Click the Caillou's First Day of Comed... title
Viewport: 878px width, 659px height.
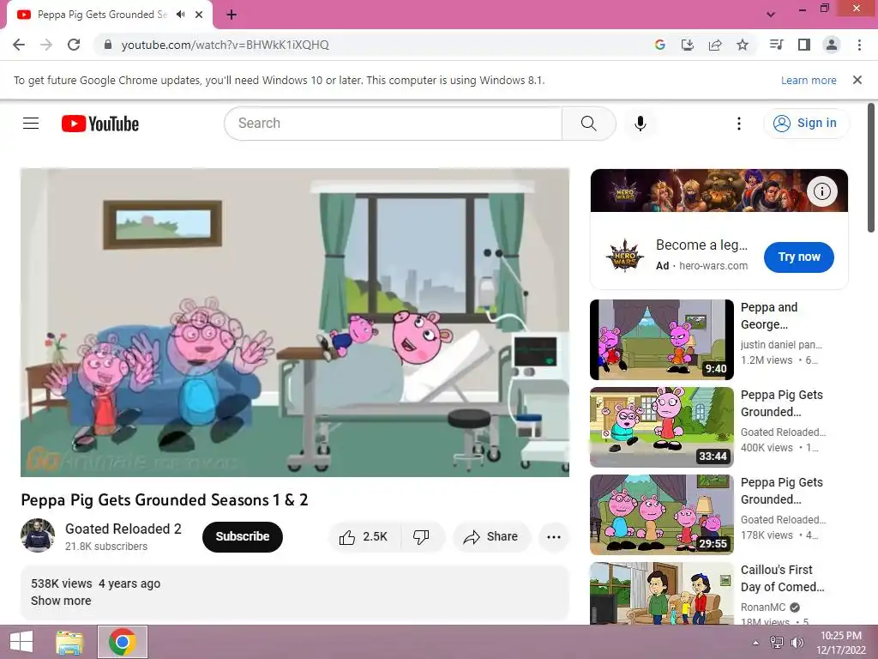782,578
